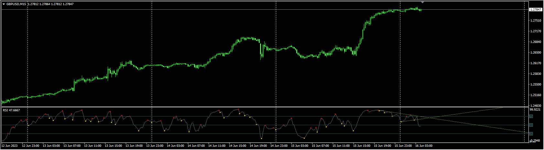Click the 14 Jun 07:00 time label
Viewport: 544px width, 150px height.
point(196,146)
